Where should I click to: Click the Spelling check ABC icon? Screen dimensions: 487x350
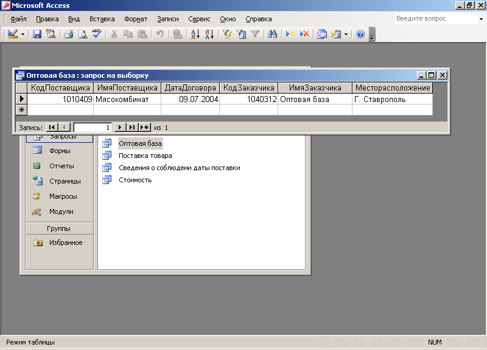(x=97, y=34)
